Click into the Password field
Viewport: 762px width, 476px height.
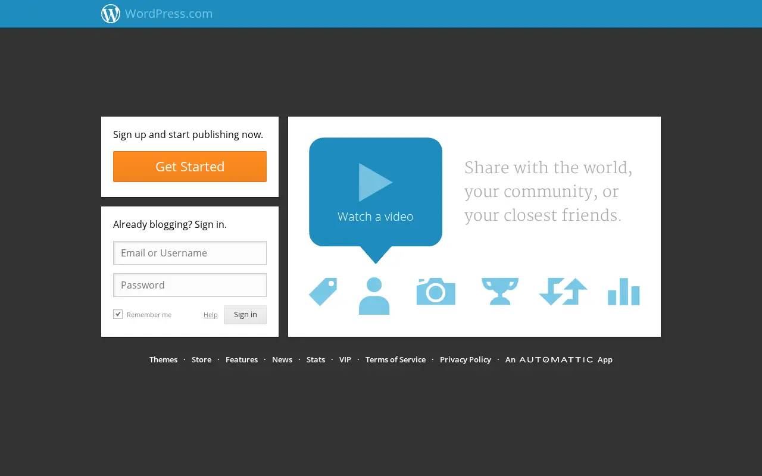[x=190, y=285]
